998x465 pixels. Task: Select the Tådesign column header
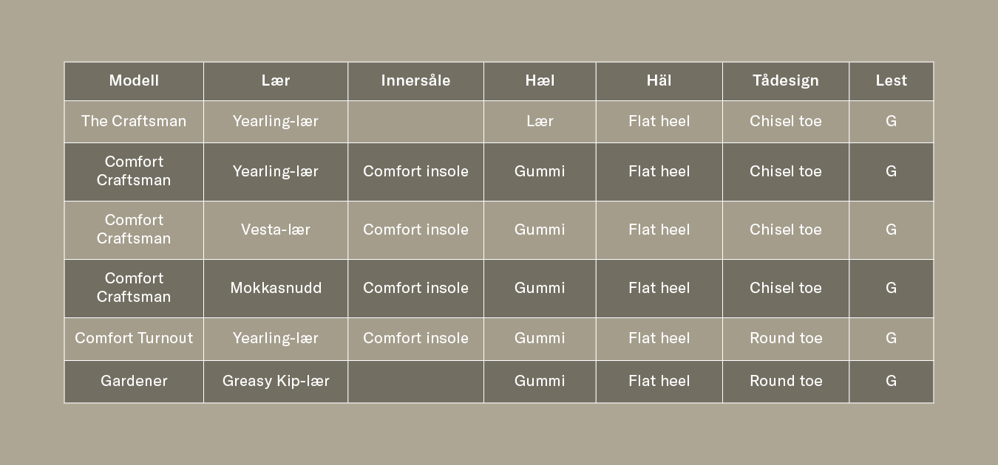tap(785, 81)
